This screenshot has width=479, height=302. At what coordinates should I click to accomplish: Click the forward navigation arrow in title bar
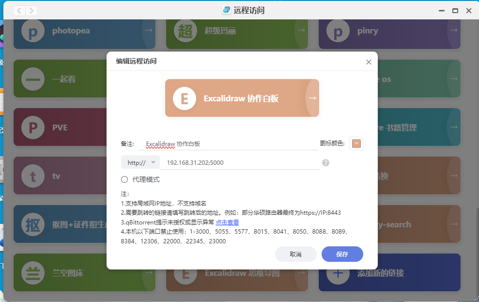tap(31, 11)
